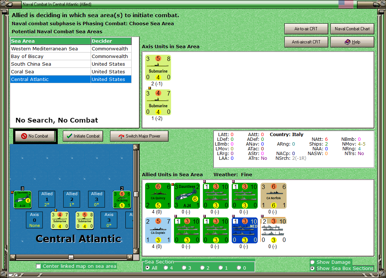
Task: Click the Axis 0 sea box on the map
Action: (x=34, y=220)
